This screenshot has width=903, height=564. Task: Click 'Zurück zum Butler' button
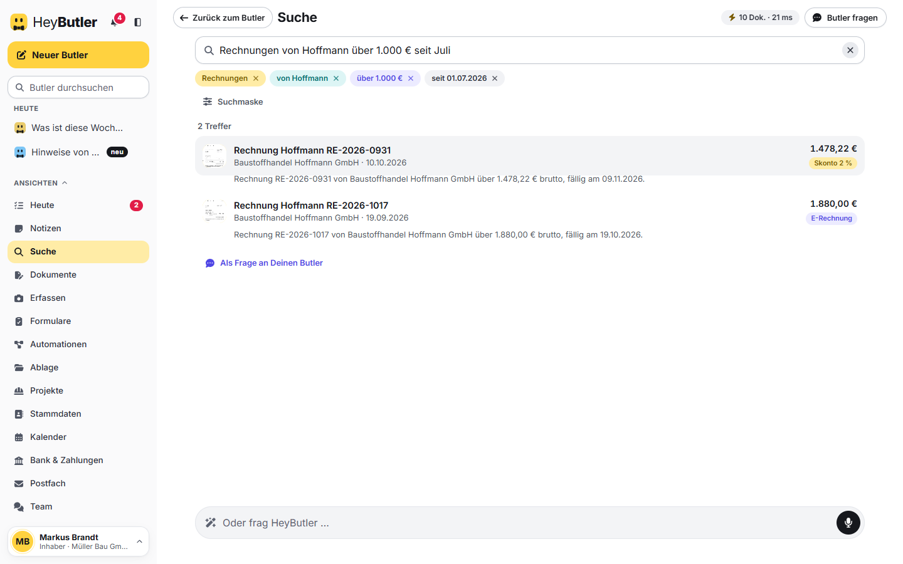(x=223, y=18)
